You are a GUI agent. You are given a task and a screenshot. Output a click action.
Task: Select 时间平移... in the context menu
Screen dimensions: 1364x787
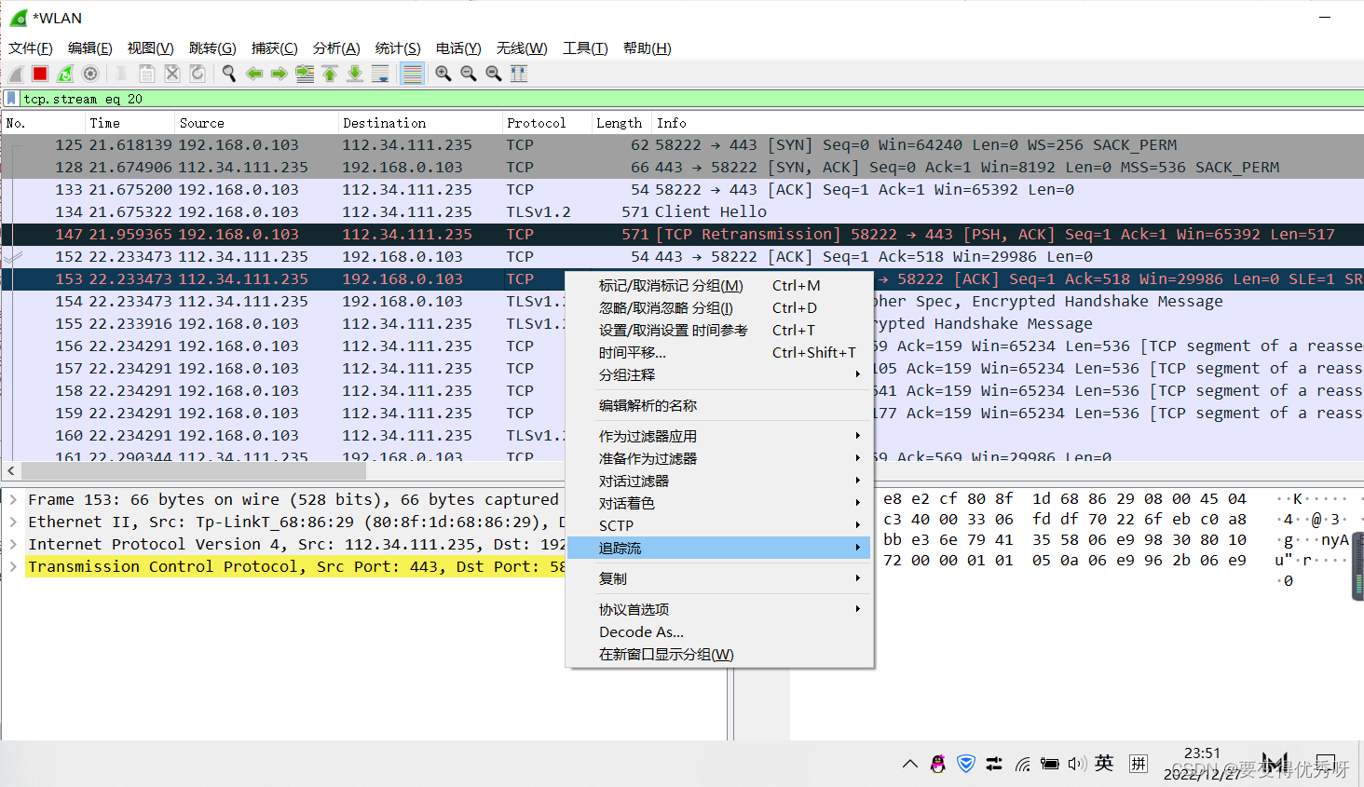pyautogui.click(x=719, y=353)
